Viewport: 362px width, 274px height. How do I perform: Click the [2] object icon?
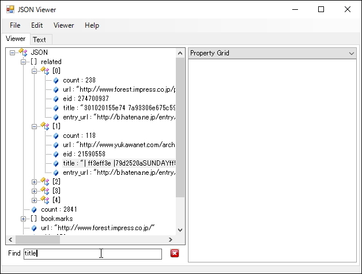[45, 182]
